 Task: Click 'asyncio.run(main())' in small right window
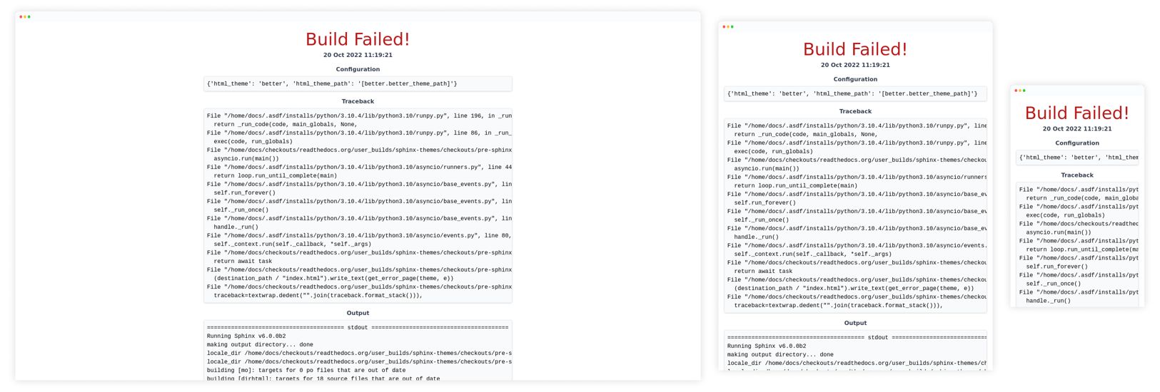pos(1059,232)
